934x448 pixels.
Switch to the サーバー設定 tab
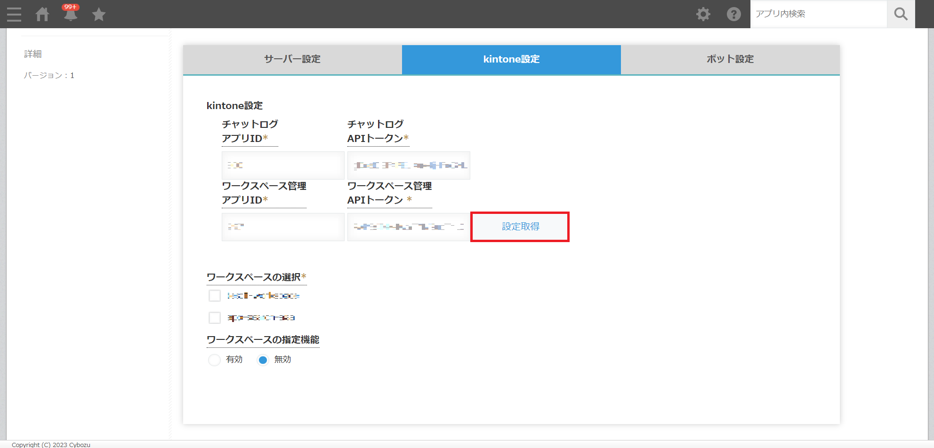292,59
